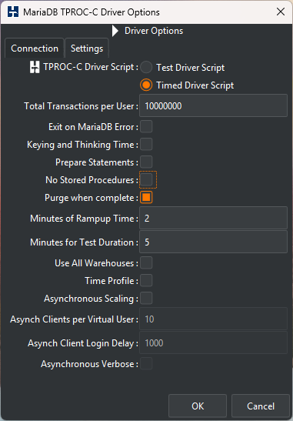Click the Total Transactions per User field

pyautogui.click(x=213, y=105)
